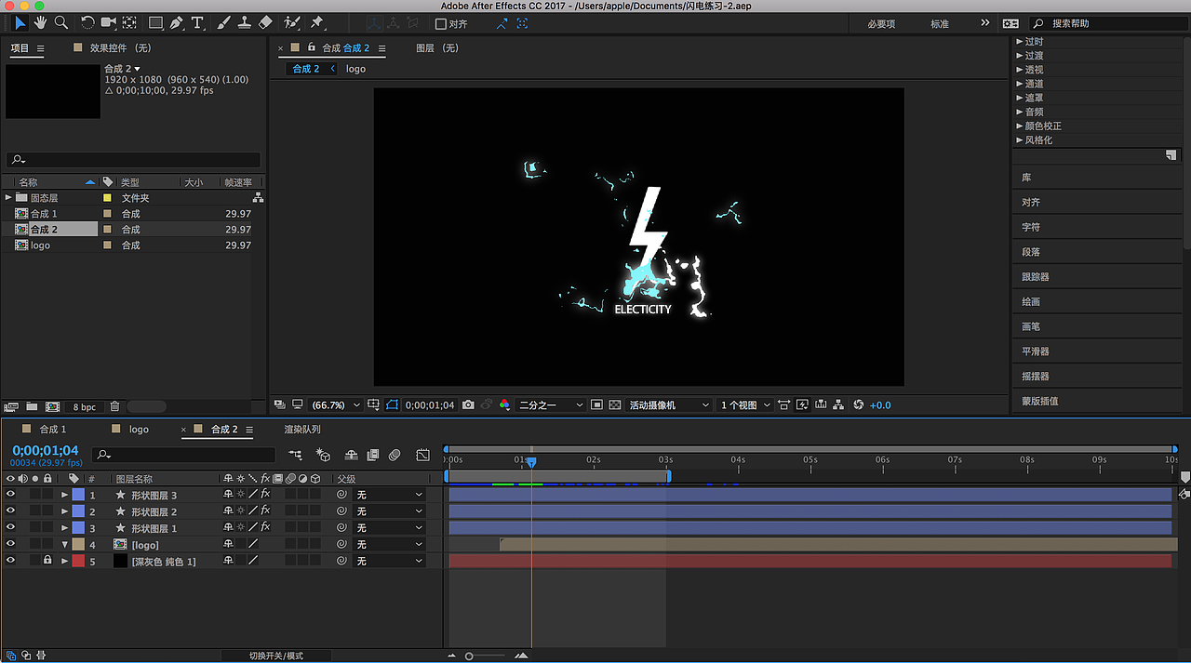Take snapshot with camera icon in viewer
1191x663 pixels.
tap(468, 404)
